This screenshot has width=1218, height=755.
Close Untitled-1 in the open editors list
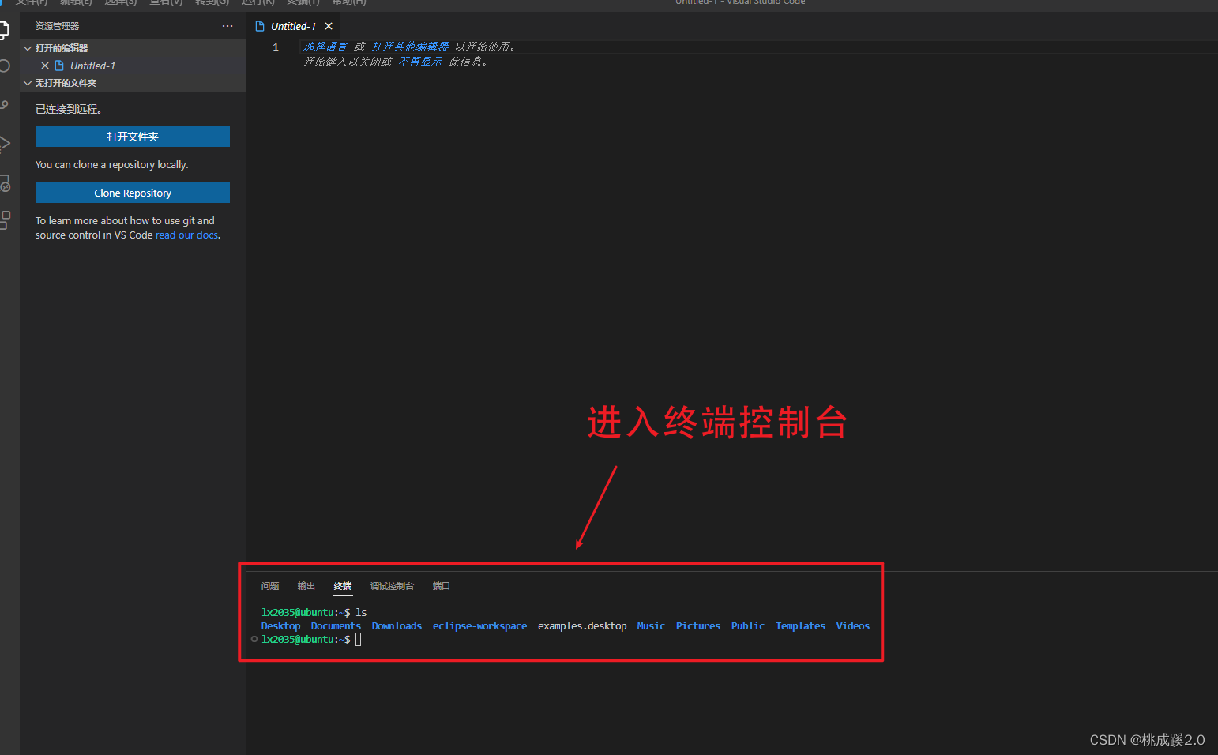pos(45,66)
